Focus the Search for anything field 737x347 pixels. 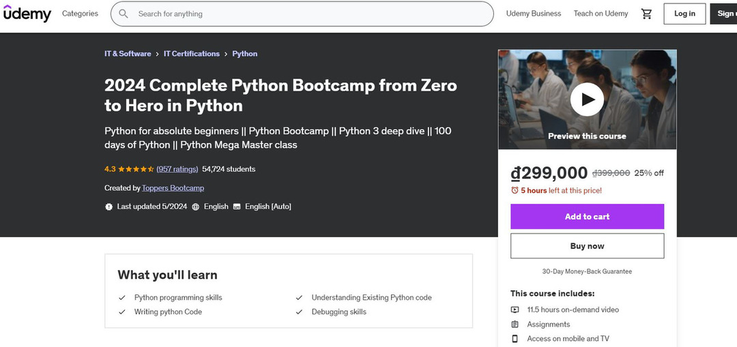coord(302,14)
